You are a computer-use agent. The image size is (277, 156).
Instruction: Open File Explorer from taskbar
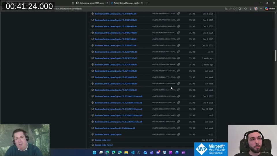pos(126,153)
